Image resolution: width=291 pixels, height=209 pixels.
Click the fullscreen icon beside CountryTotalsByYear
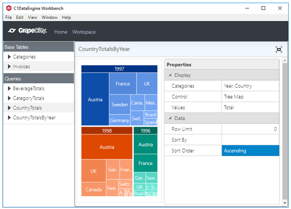[x=279, y=49]
